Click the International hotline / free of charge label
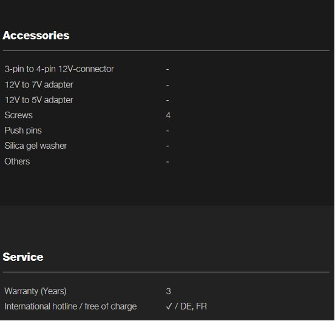Image resolution: width=335 pixels, height=321 pixels. 70,306
